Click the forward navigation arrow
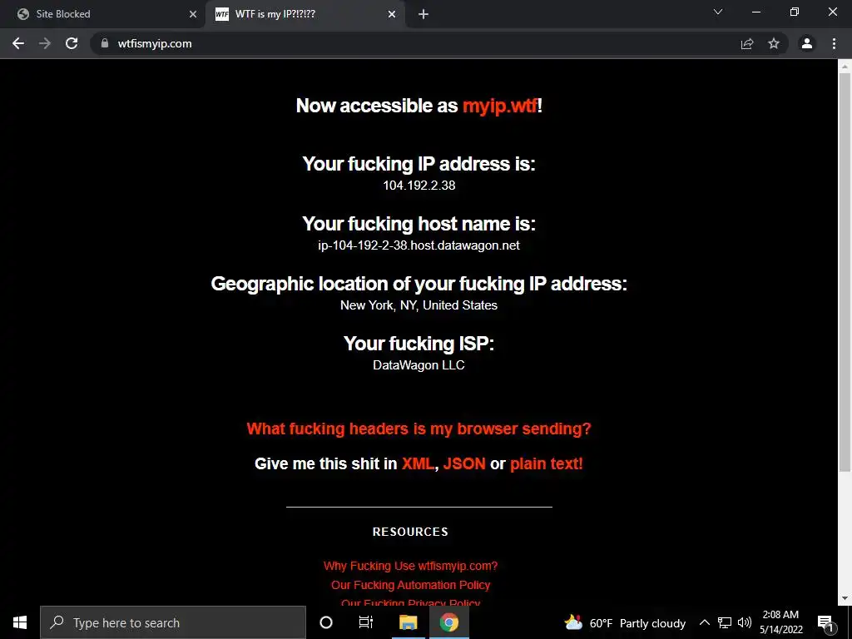The height and width of the screenshot is (639, 852). (x=45, y=43)
